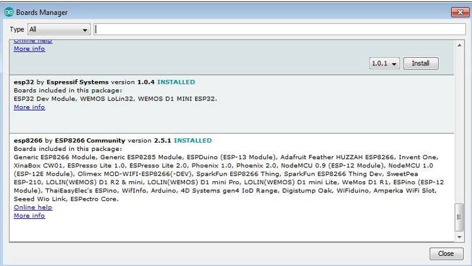Click the Type label

point(17,30)
